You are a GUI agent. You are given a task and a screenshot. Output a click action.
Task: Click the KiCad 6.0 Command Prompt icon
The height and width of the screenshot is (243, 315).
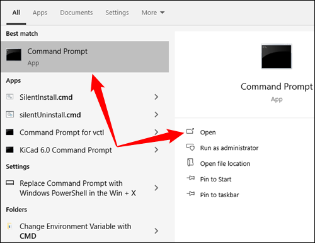[9, 149]
